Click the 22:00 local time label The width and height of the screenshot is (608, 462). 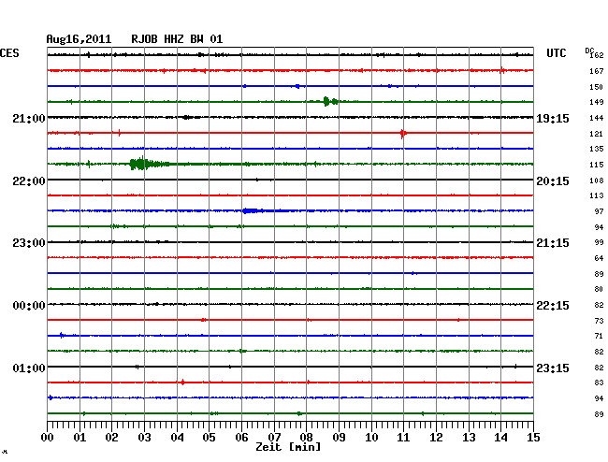click(29, 181)
